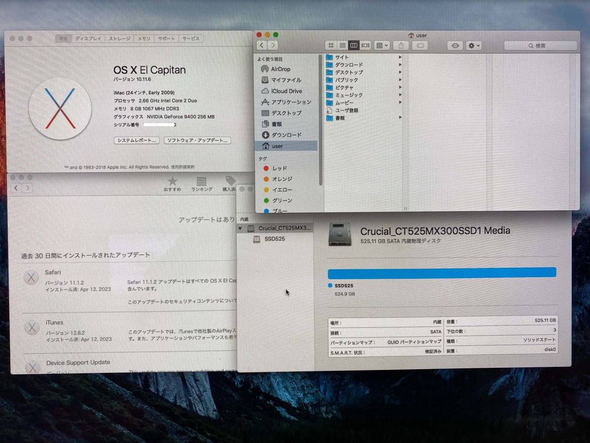This screenshot has height=443, width=590.
Task: Expand ピクチャ folder arrow
Action: coord(400,87)
